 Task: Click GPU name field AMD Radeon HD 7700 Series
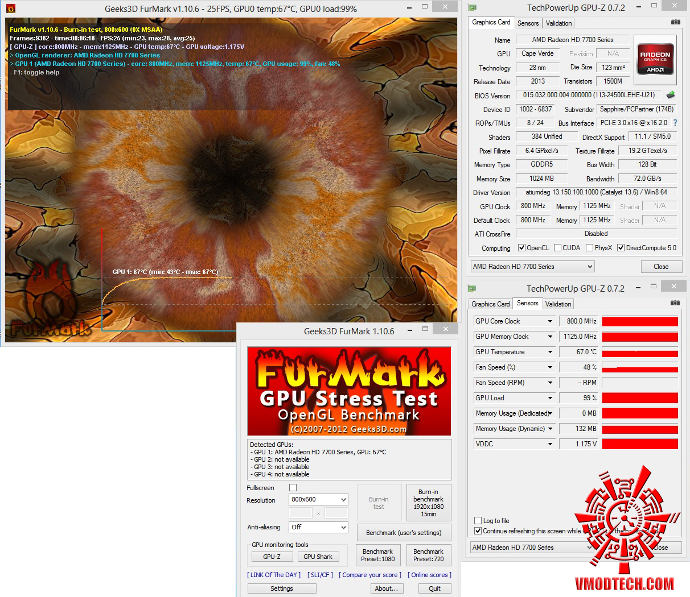pyautogui.click(x=573, y=40)
